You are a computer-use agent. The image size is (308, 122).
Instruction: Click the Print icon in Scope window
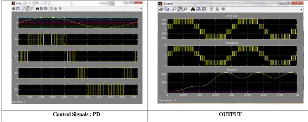coord(14,9)
